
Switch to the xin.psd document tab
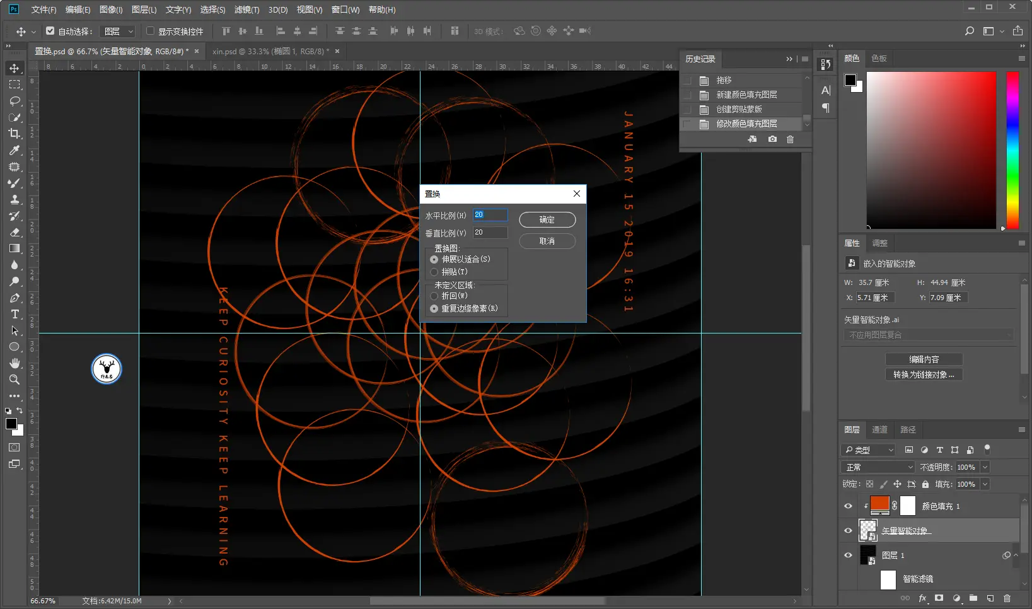point(270,51)
